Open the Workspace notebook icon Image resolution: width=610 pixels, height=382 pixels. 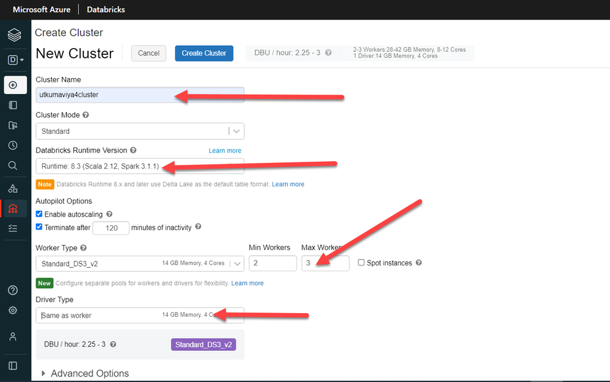(x=13, y=105)
